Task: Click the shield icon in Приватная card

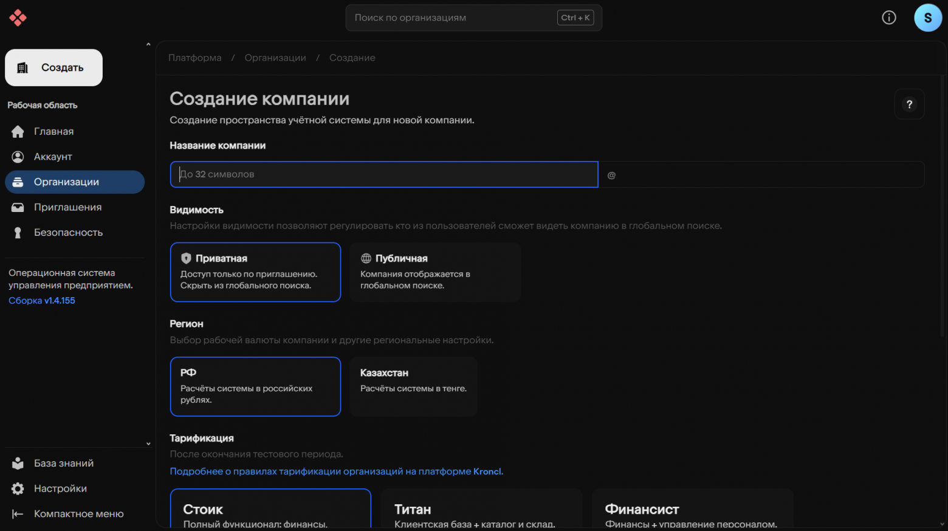Action: (x=186, y=258)
